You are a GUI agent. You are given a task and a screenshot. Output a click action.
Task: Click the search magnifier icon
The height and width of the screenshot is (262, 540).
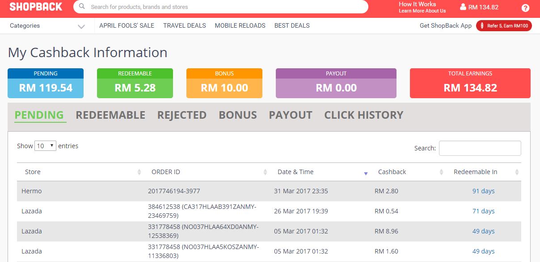coord(82,7)
